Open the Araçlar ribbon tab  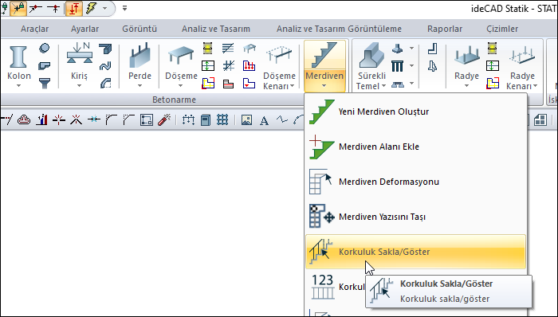pyautogui.click(x=34, y=29)
